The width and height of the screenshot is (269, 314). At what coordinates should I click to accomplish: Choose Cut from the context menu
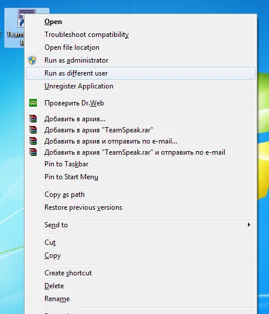[141, 243]
